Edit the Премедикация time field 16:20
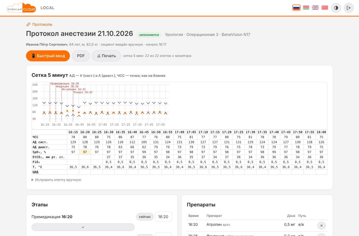Image resolution: width=359 pixels, height=236 pixels. (x=164, y=217)
